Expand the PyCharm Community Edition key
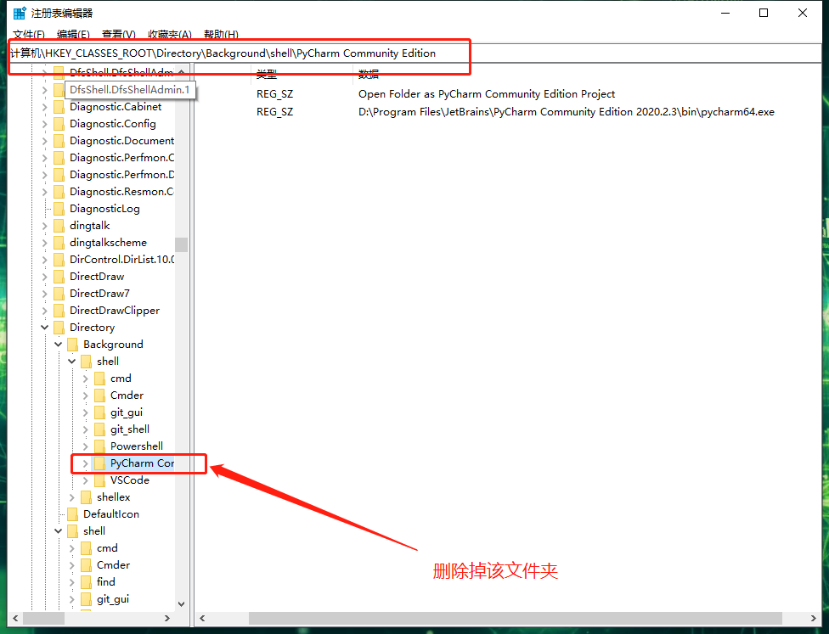The width and height of the screenshot is (829, 634). (86, 463)
